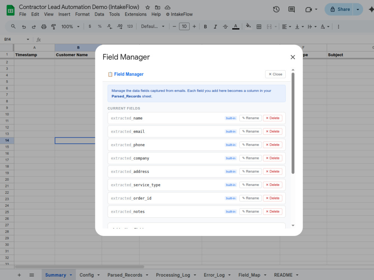The image size is (374, 280).
Task: Rename the extracted_email field
Action: [x=251, y=131]
